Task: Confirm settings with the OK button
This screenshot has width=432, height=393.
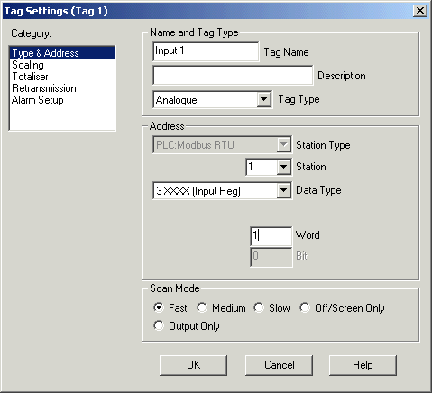Action: (x=193, y=365)
